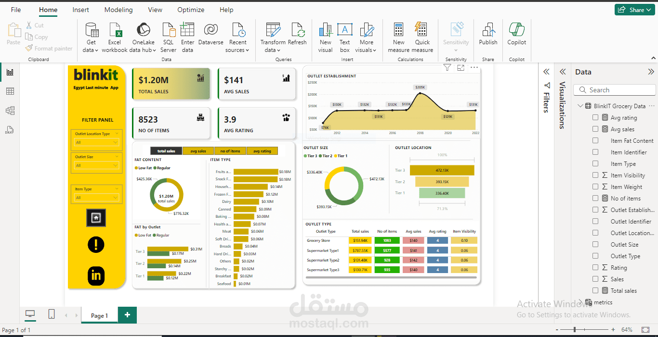Image resolution: width=658 pixels, height=337 pixels.
Task: Switch to Report view in left sidebar
Action: 10,72
